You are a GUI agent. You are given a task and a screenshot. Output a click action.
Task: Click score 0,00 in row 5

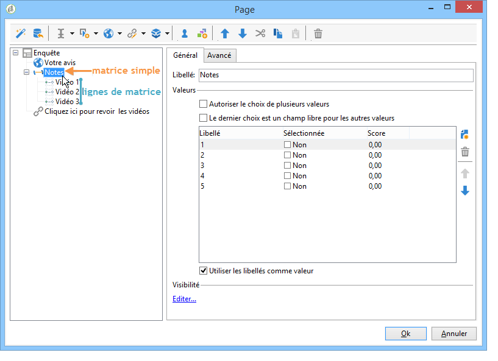tap(375, 186)
